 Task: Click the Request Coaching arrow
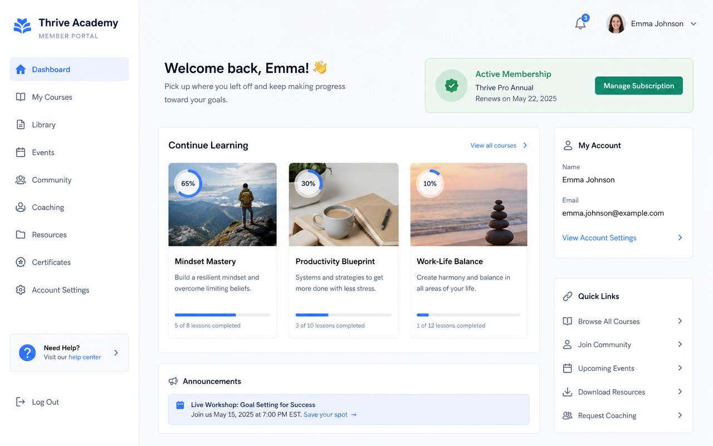(x=680, y=415)
